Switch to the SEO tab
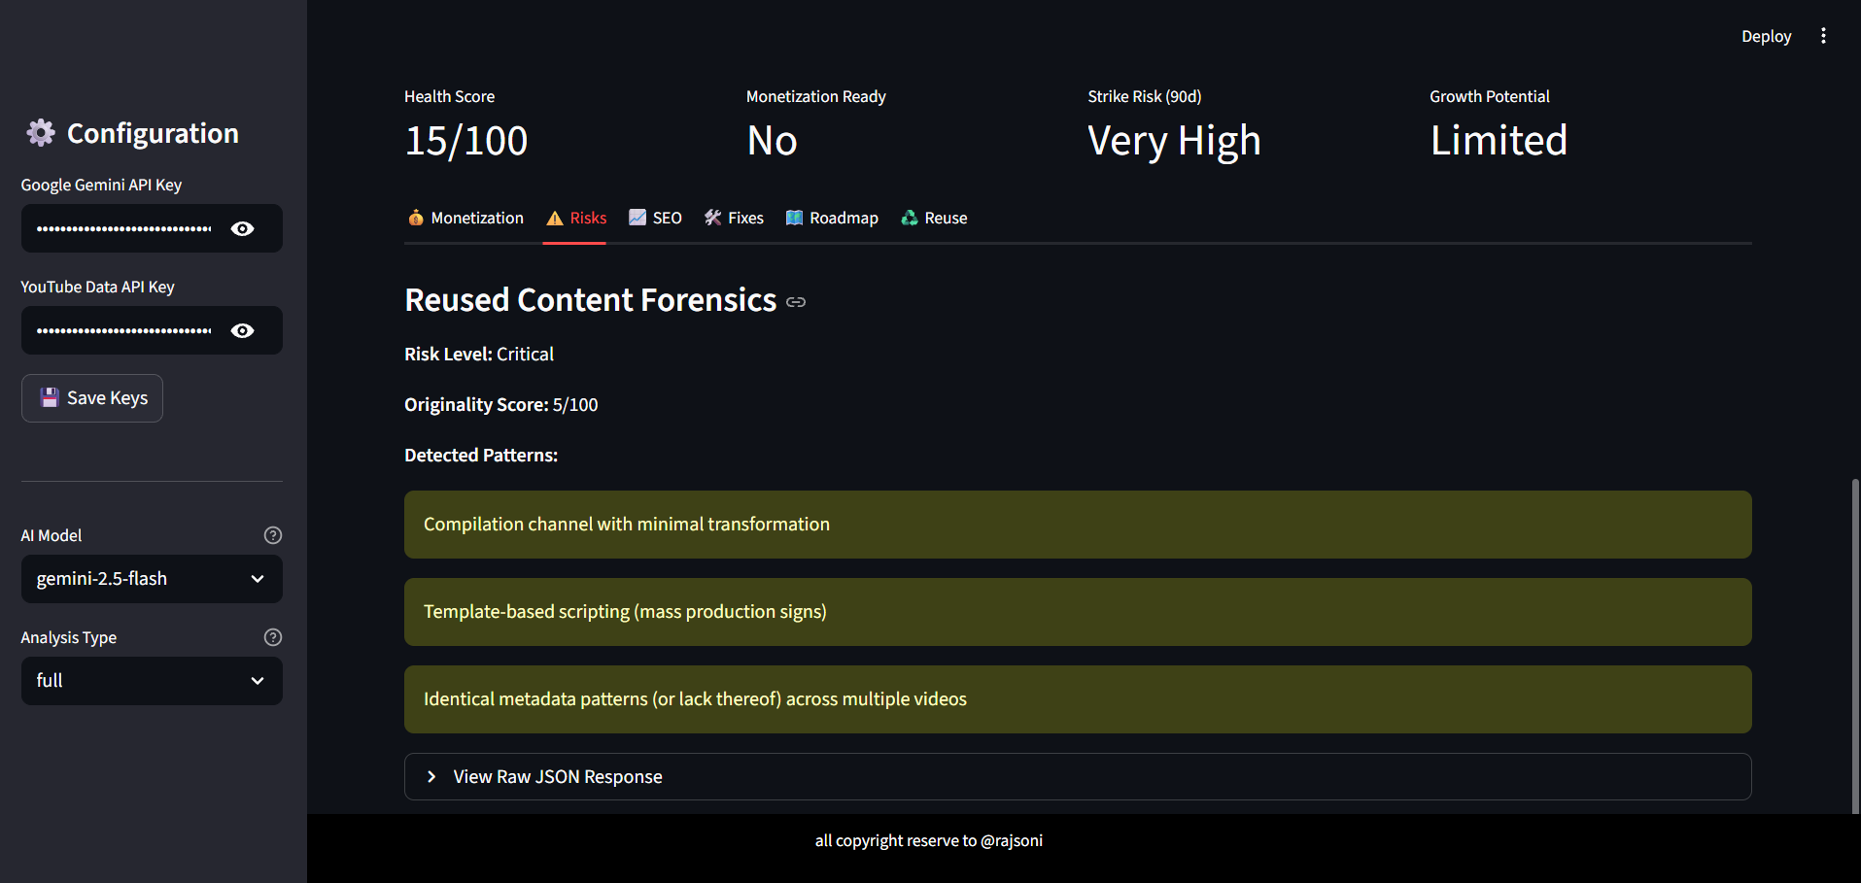The width and height of the screenshot is (1861, 883). (656, 218)
